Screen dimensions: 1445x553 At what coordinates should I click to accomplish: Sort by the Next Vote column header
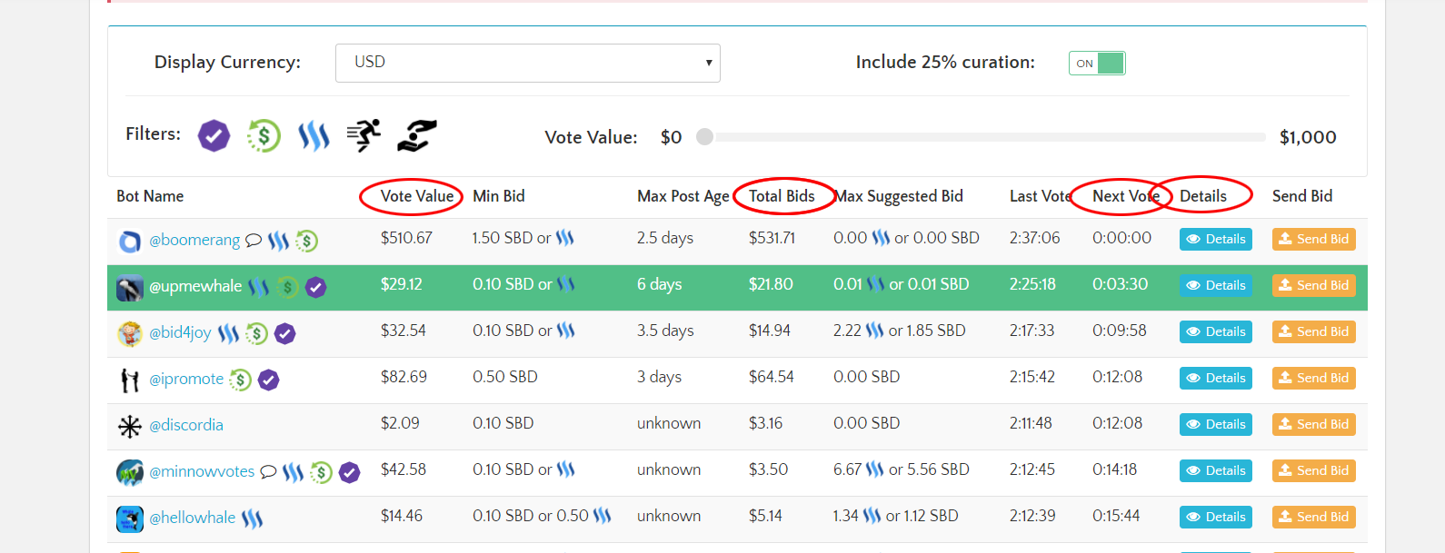click(1125, 196)
